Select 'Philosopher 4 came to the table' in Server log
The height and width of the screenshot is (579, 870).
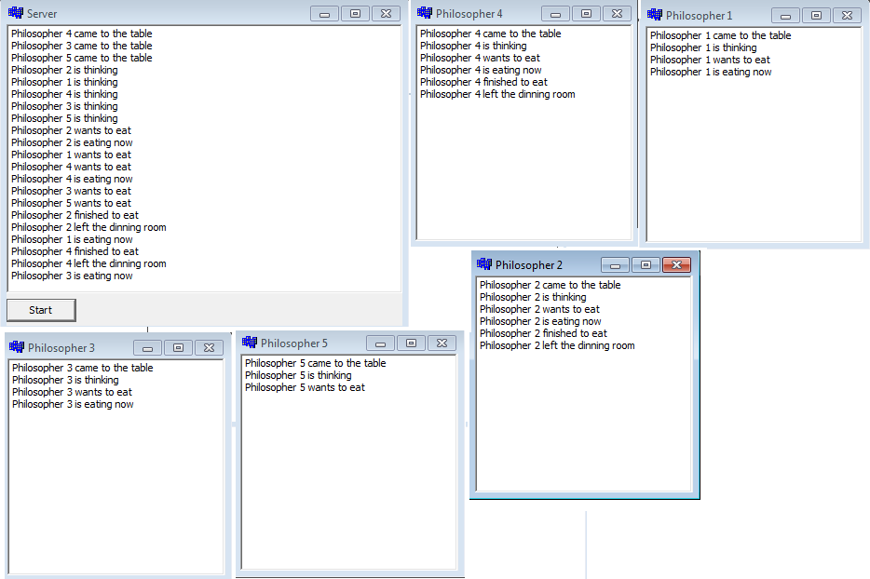(x=82, y=34)
